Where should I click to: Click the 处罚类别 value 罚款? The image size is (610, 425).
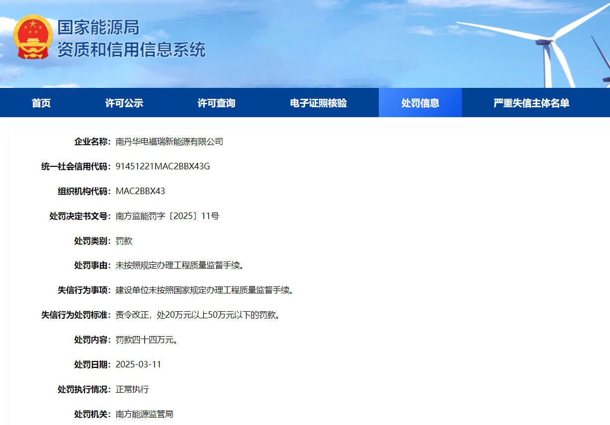coord(124,241)
